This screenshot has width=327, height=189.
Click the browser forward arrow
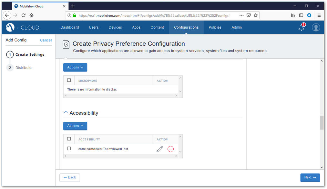(x=15, y=15)
